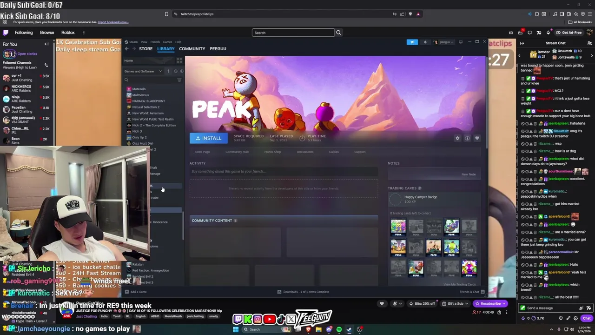Open the Games menu in the Steam window
This screenshot has height=335, width=595.
point(167,42)
